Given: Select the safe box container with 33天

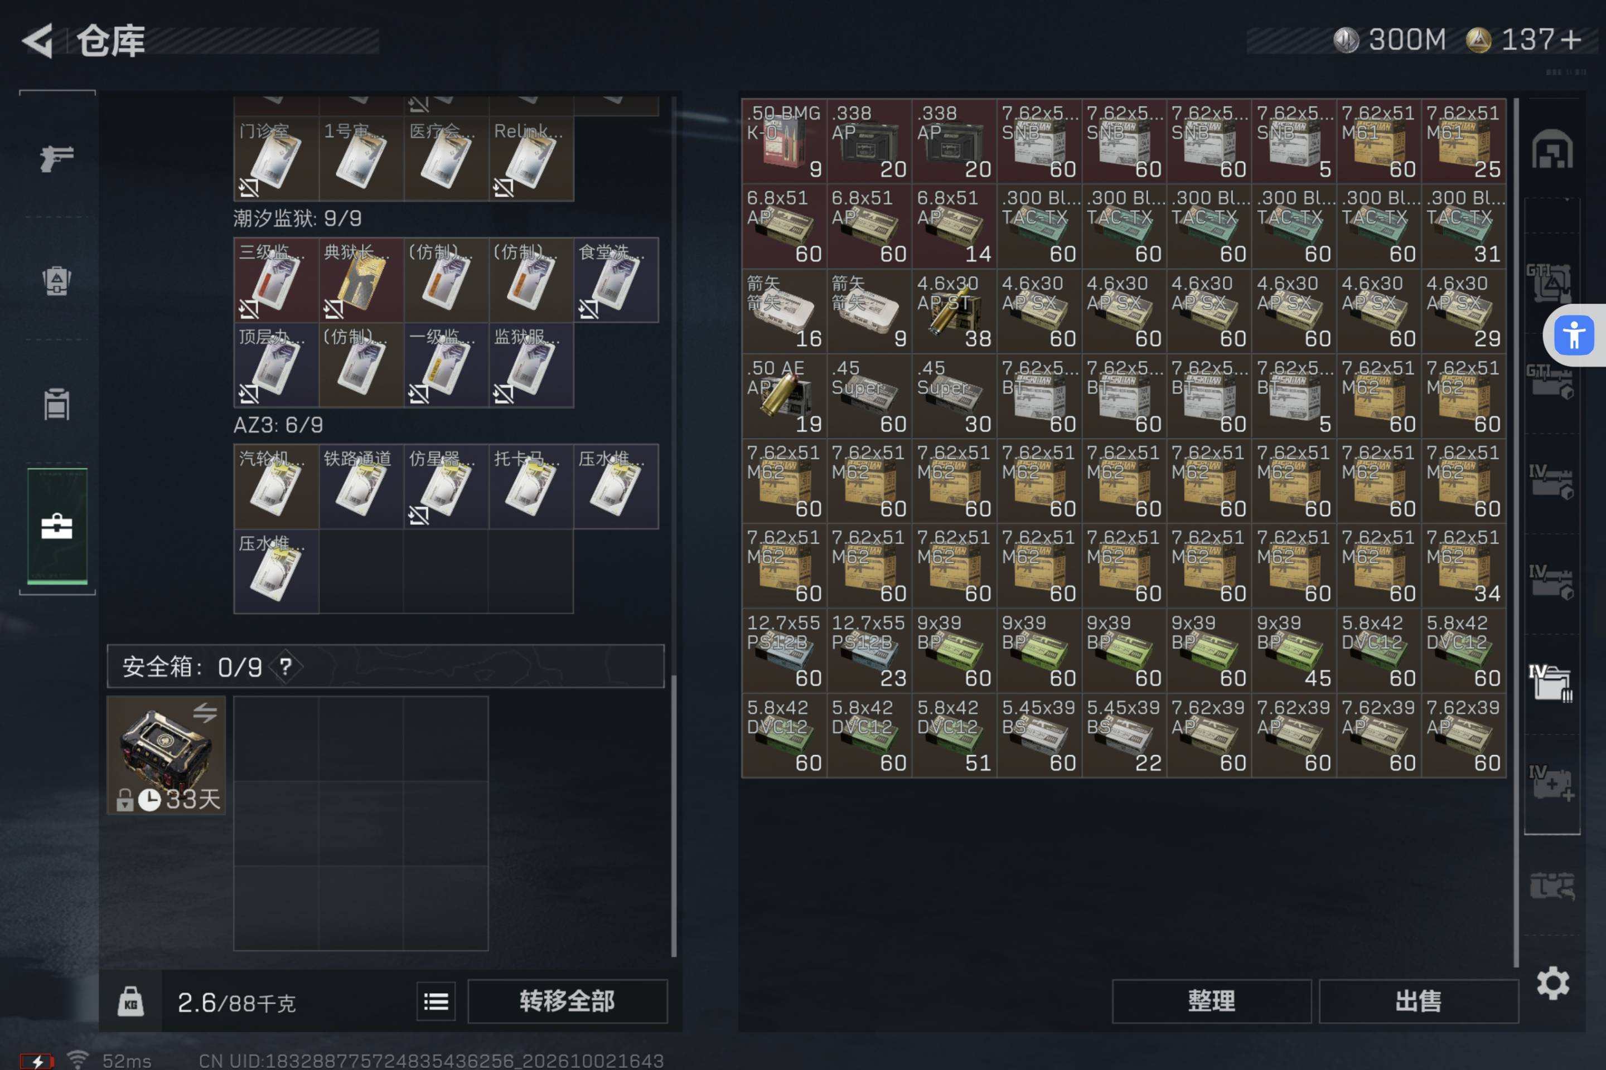Looking at the screenshot, I should click(166, 755).
